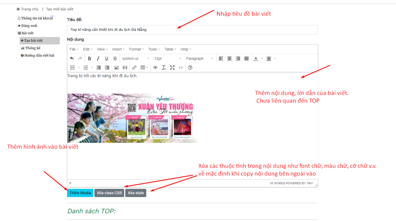This screenshot has width=396, height=221.
Task: Expand the 12pt font size dropdown
Action: click(x=167, y=59)
